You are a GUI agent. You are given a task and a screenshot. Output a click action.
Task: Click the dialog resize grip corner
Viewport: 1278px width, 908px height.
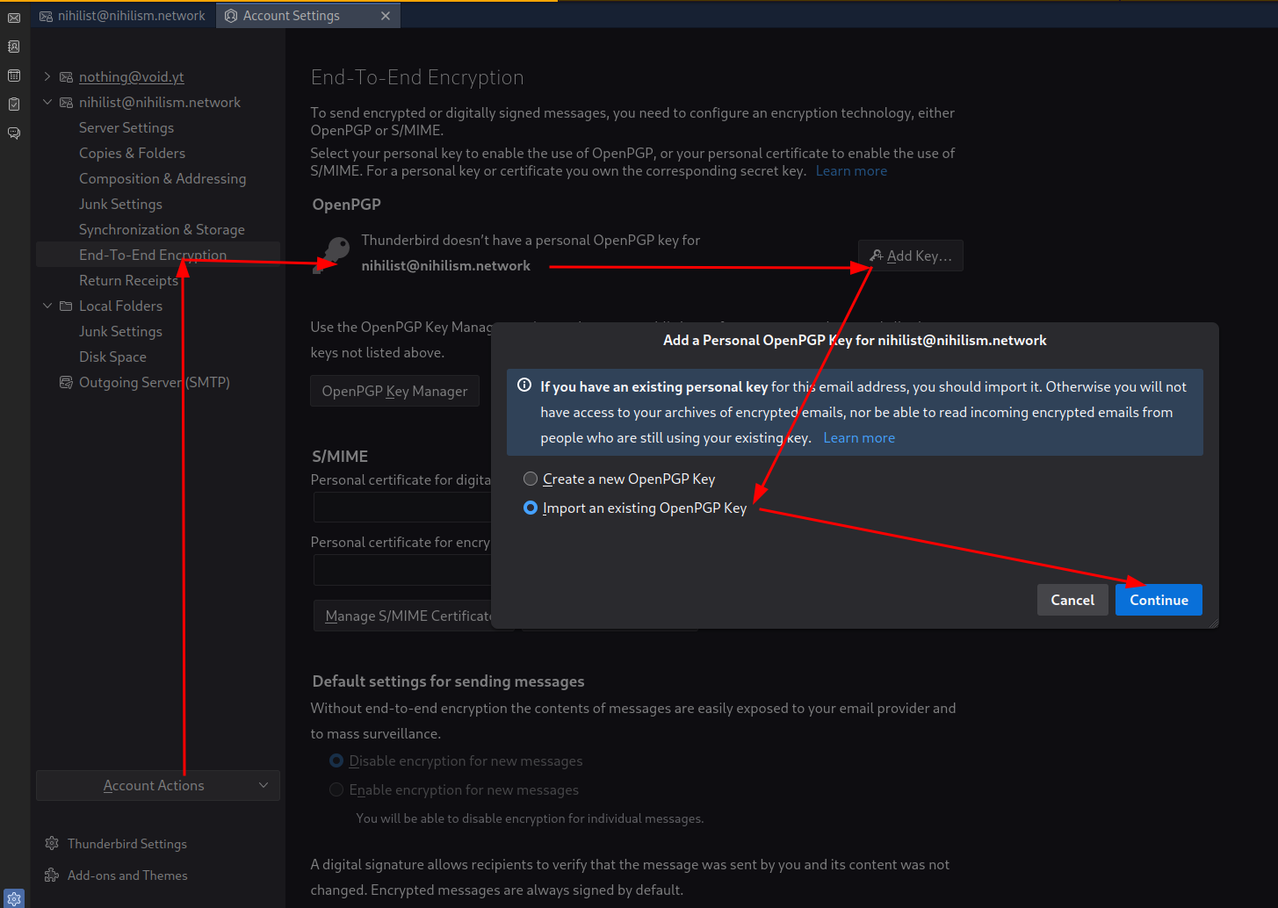(x=1213, y=623)
